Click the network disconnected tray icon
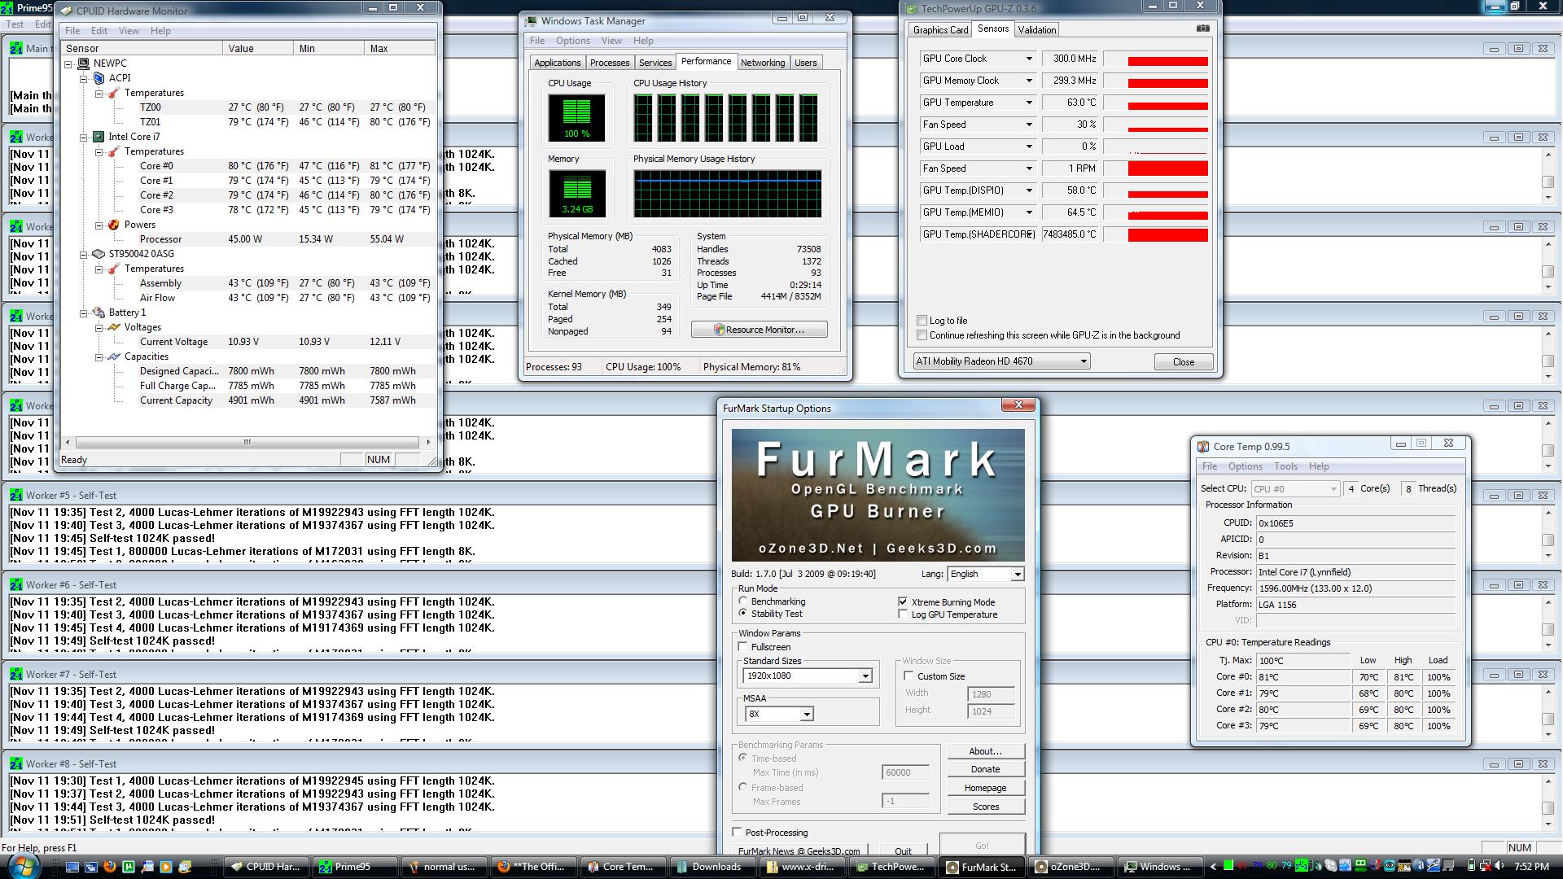The image size is (1563, 879). click(1484, 867)
